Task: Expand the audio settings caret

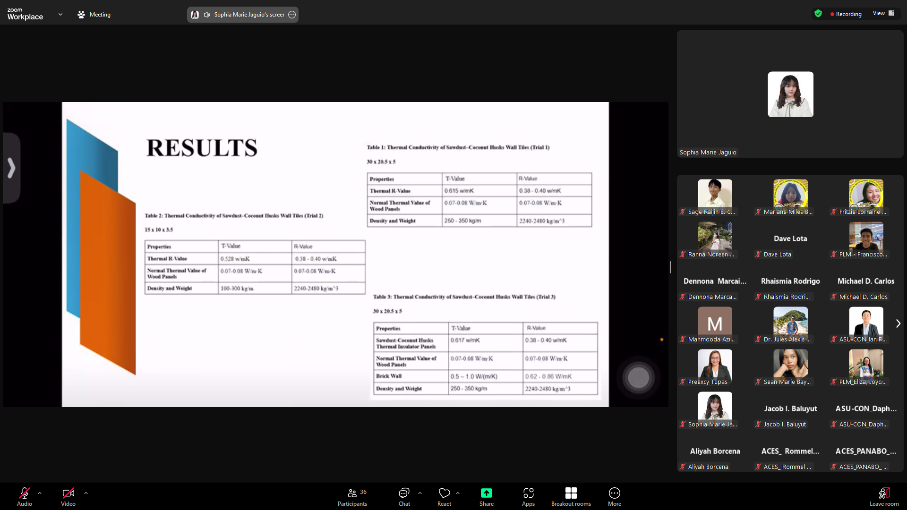Action: point(40,493)
